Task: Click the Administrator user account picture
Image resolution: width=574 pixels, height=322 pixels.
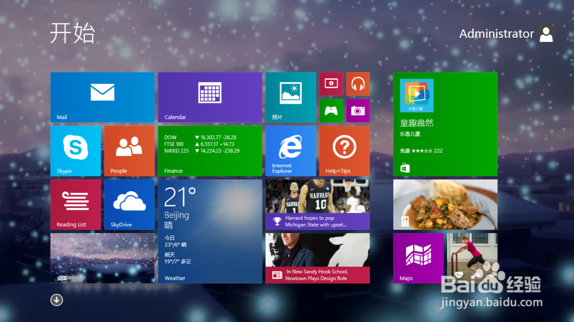Action: [x=546, y=34]
